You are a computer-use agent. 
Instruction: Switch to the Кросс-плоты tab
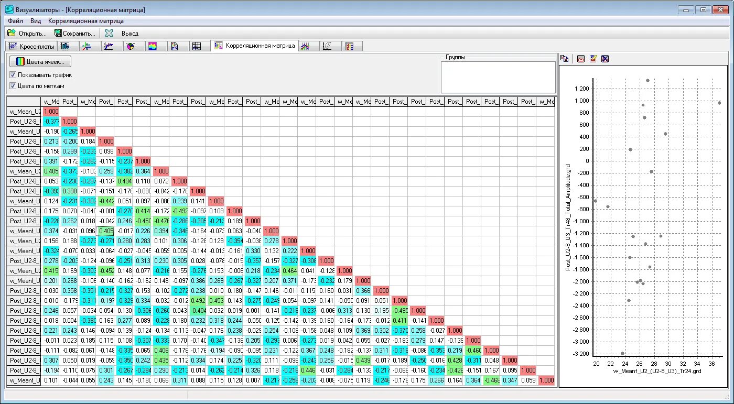click(30, 46)
